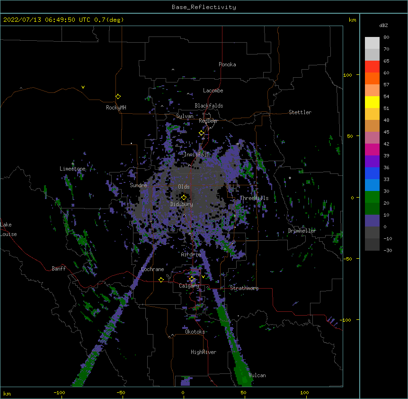Image resolution: width=408 pixels, height=399 pixels.
Task: Click the Airdrie city label
Action: (191, 254)
